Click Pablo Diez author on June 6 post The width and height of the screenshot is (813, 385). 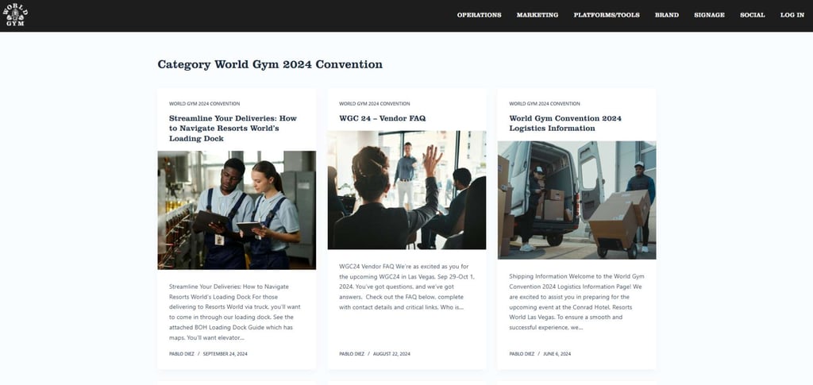tap(521, 354)
